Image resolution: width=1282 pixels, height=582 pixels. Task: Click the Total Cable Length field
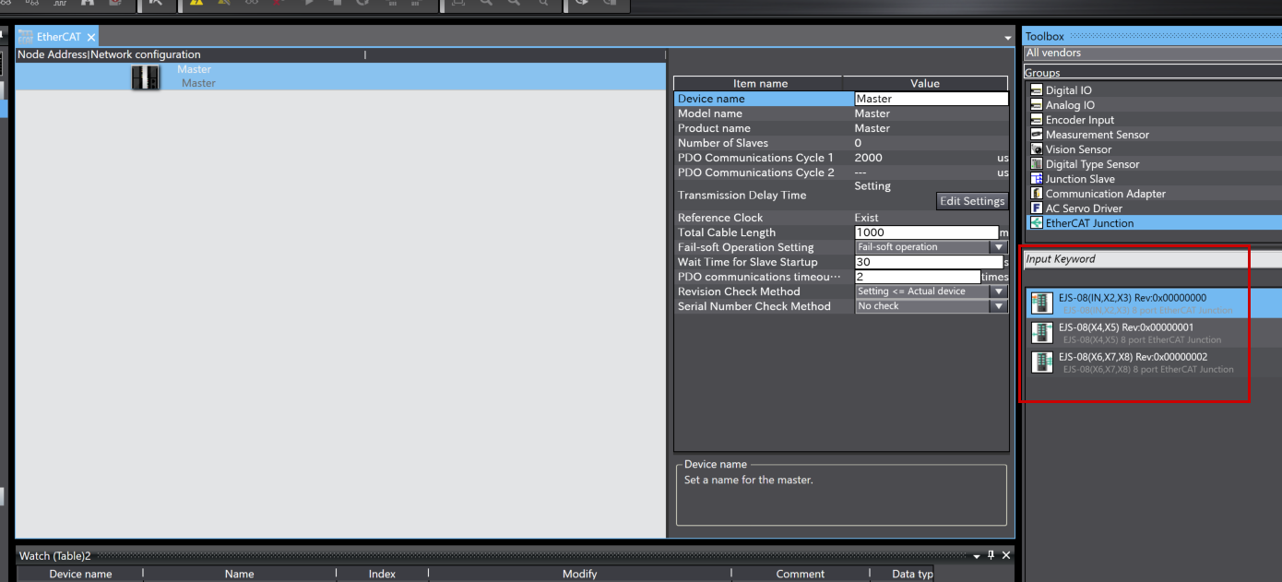926,232
